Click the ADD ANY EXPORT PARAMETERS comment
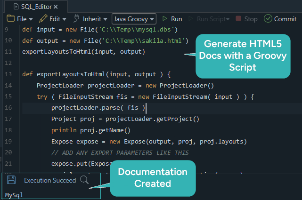The height and width of the screenshot is (200, 302). [x=120, y=152]
